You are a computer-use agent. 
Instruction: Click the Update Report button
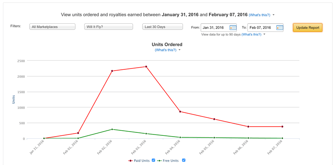click(x=308, y=28)
